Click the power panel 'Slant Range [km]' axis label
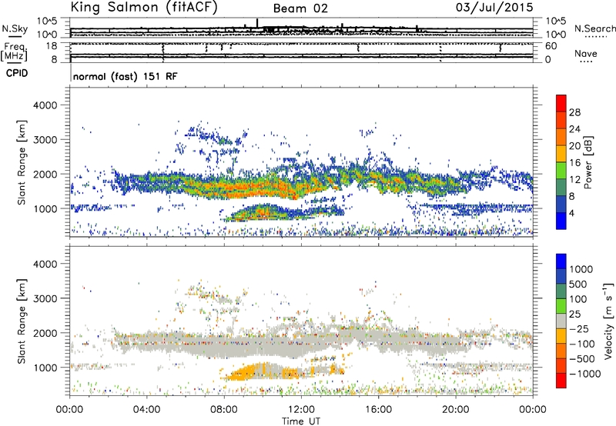This screenshot has height=426, width=616. (22, 162)
